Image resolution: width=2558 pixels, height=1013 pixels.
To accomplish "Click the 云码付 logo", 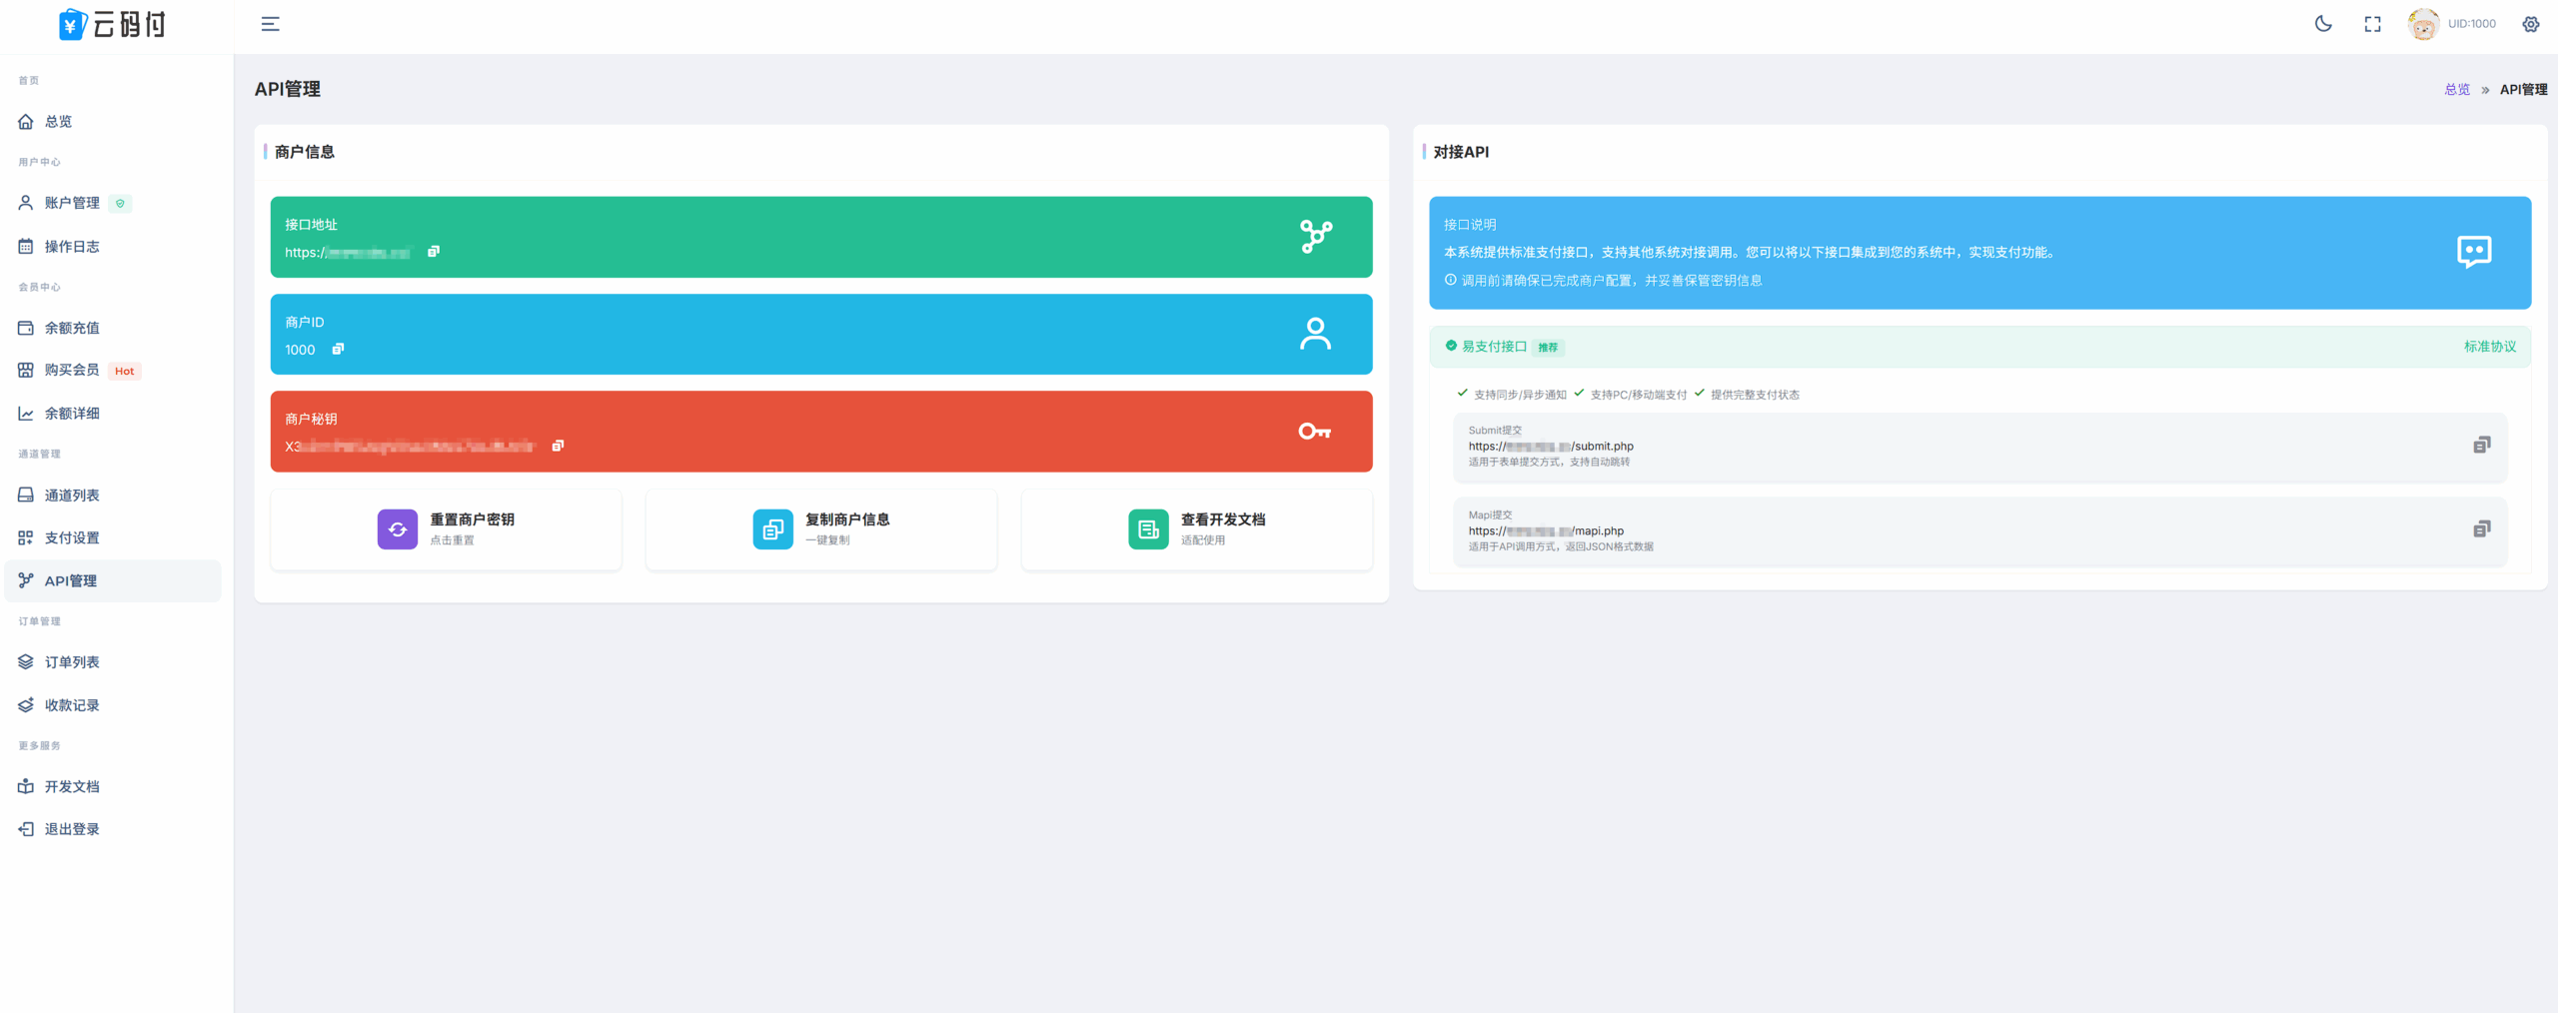I will [x=113, y=24].
